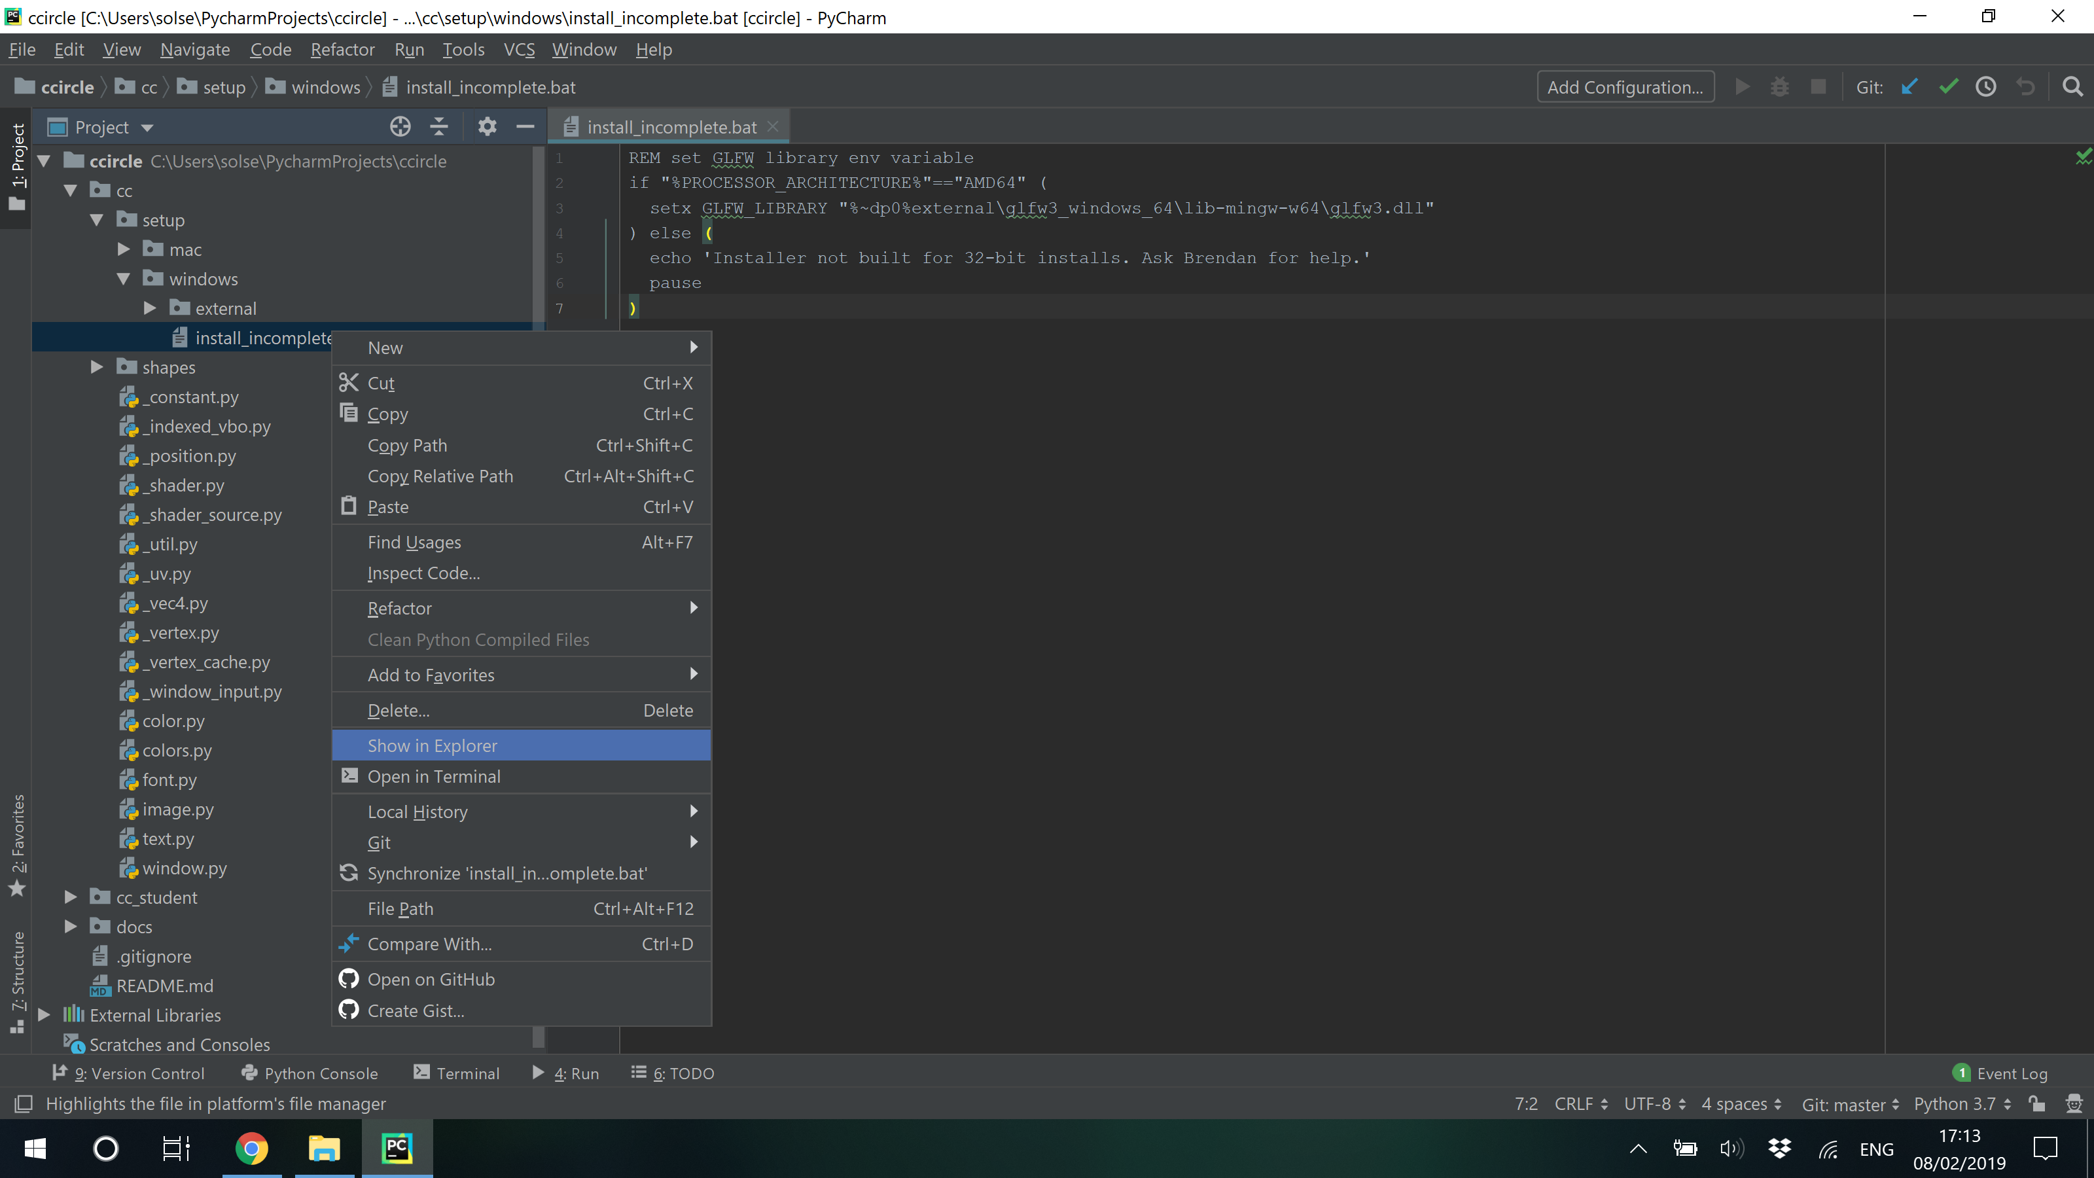Click the GitHub icon next to Open on GitHub
This screenshot has height=1178, width=2094.
[349, 979]
